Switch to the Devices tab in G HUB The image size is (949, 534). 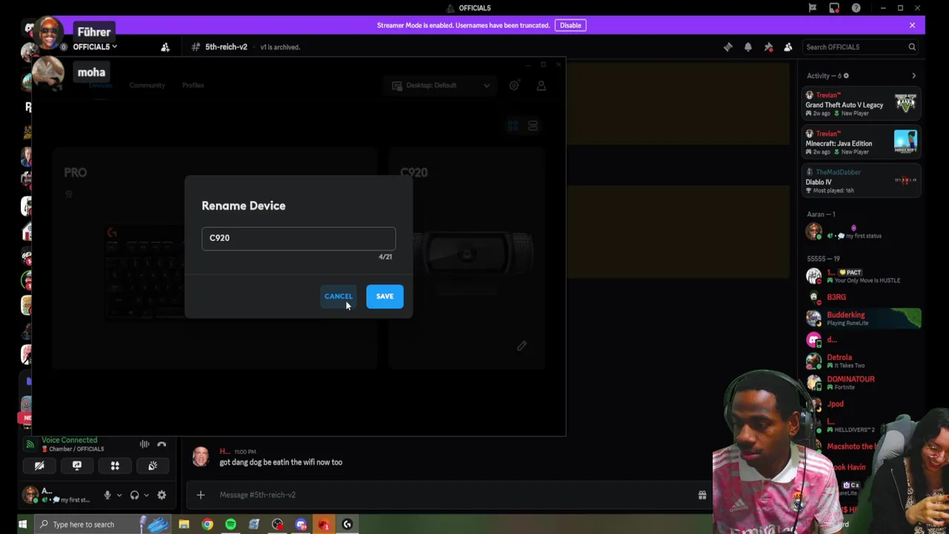click(x=100, y=85)
